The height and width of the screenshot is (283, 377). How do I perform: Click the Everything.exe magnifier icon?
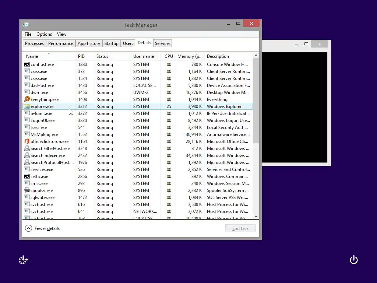[x=27, y=99]
